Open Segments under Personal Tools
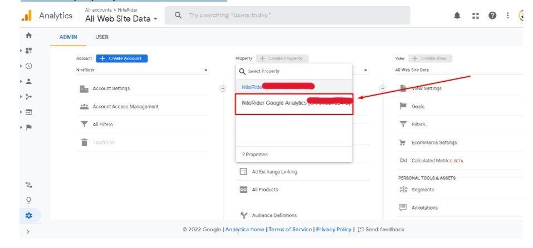533x248 pixels. [423, 190]
